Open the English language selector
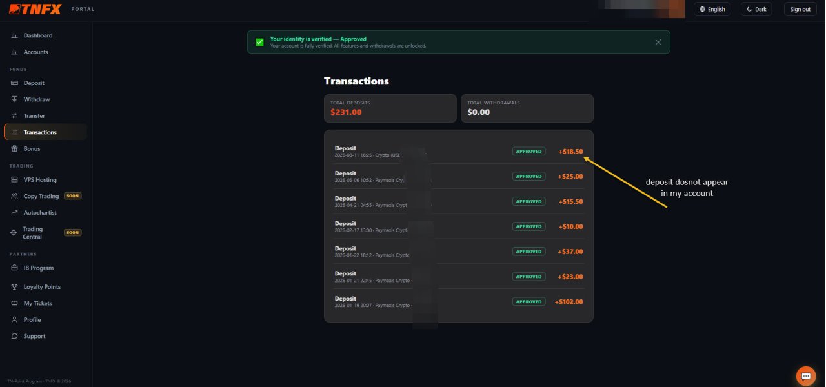This screenshot has width=826, height=387. click(x=712, y=9)
